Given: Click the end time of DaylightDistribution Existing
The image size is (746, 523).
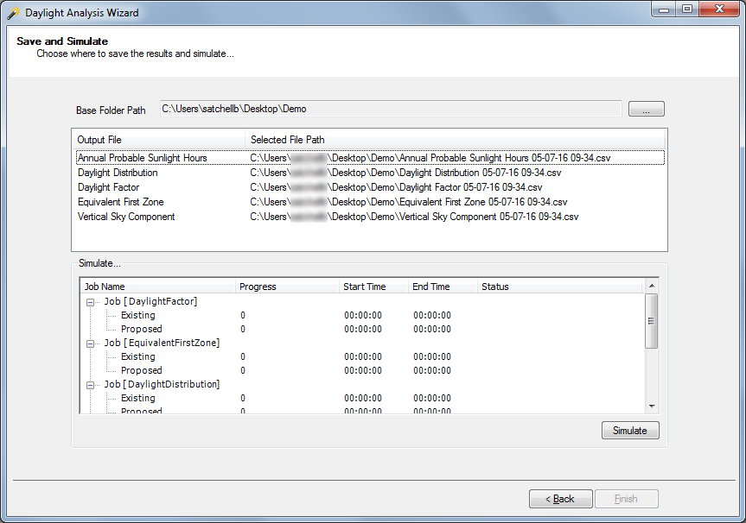Looking at the screenshot, I should pyautogui.click(x=432, y=398).
